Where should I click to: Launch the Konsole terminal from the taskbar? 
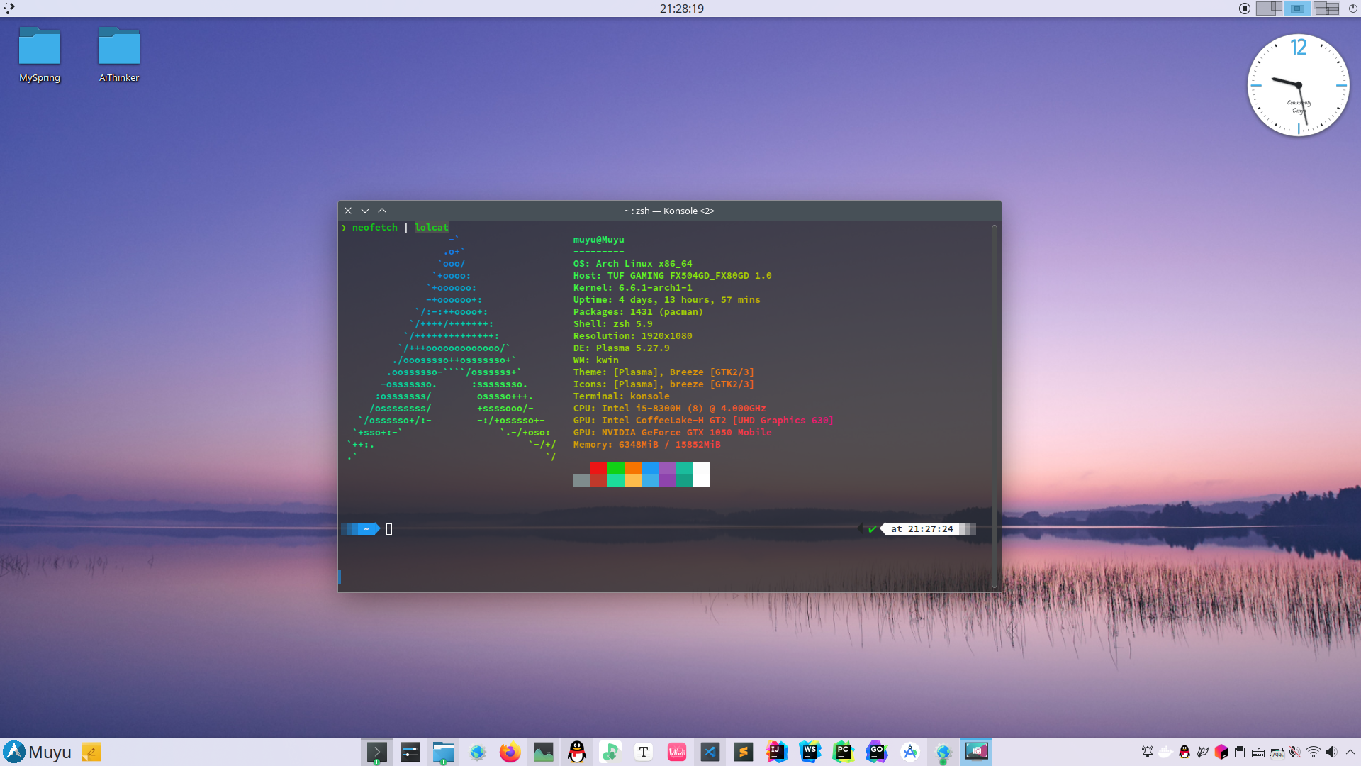click(376, 752)
